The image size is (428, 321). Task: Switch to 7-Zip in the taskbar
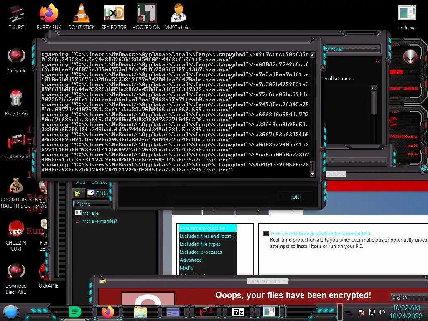(238, 312)
